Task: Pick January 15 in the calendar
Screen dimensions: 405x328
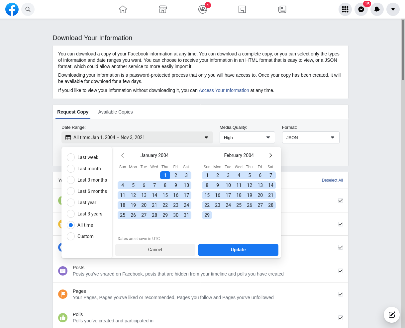Action: click(x=165, y=195)
